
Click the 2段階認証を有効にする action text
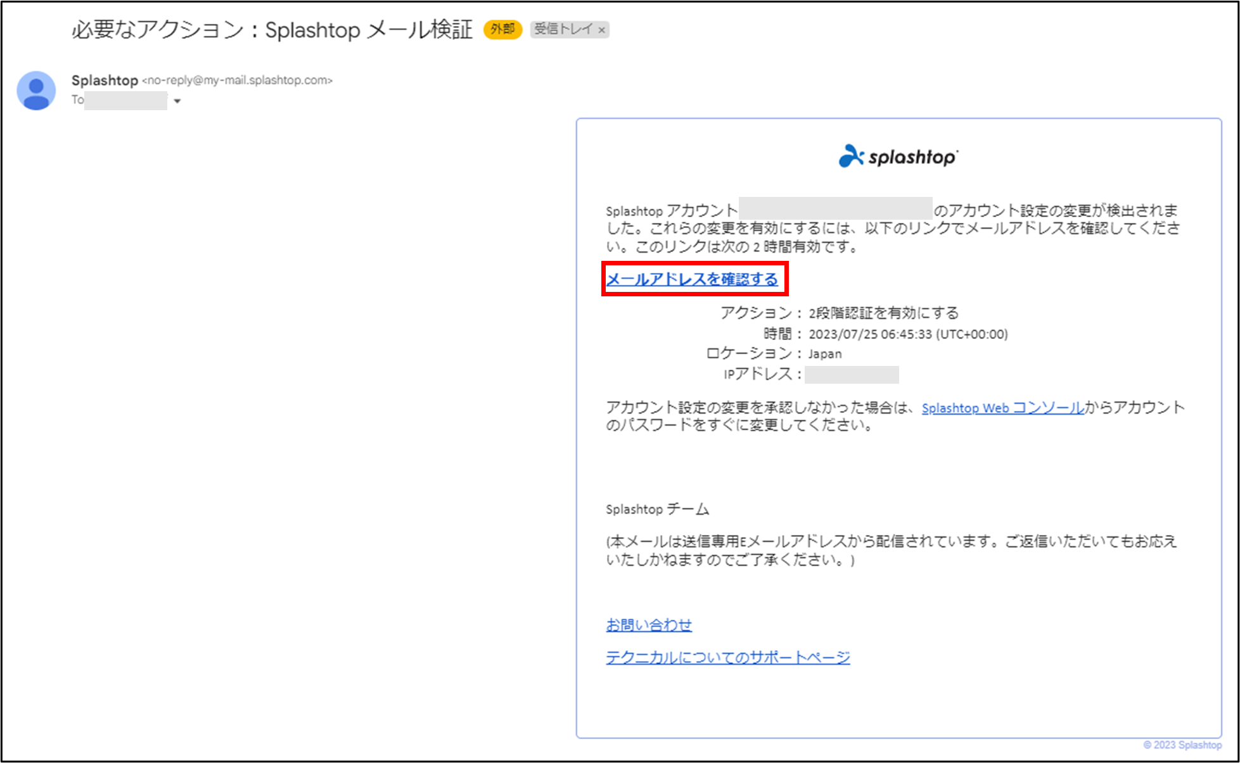(x=883, y=313)
